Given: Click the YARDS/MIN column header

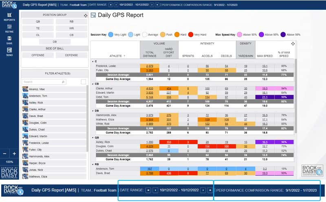Looking at the screenshot, I should click(246, 56).
